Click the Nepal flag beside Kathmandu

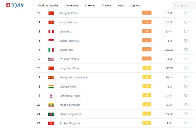pyautogui.click(x=51, y=96)
